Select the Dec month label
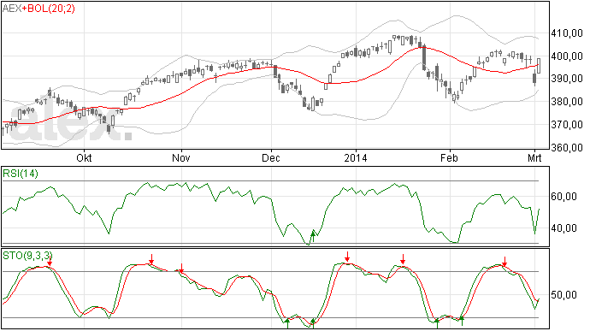 (271, 157)
